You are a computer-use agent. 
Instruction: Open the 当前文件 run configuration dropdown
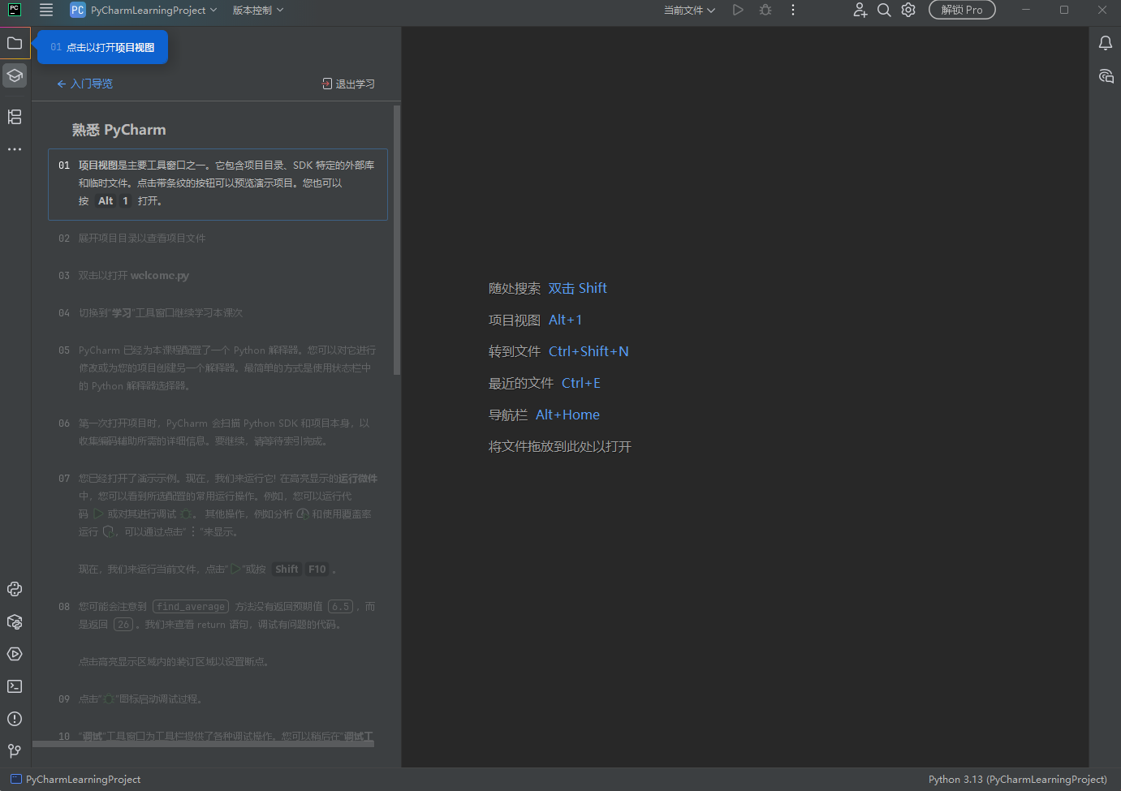tap(689, 11)
